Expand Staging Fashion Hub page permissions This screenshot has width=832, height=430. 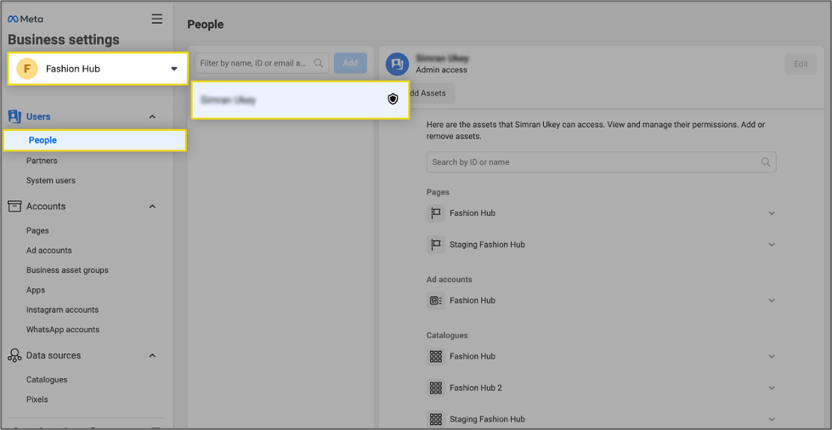(x=772, y=245)
